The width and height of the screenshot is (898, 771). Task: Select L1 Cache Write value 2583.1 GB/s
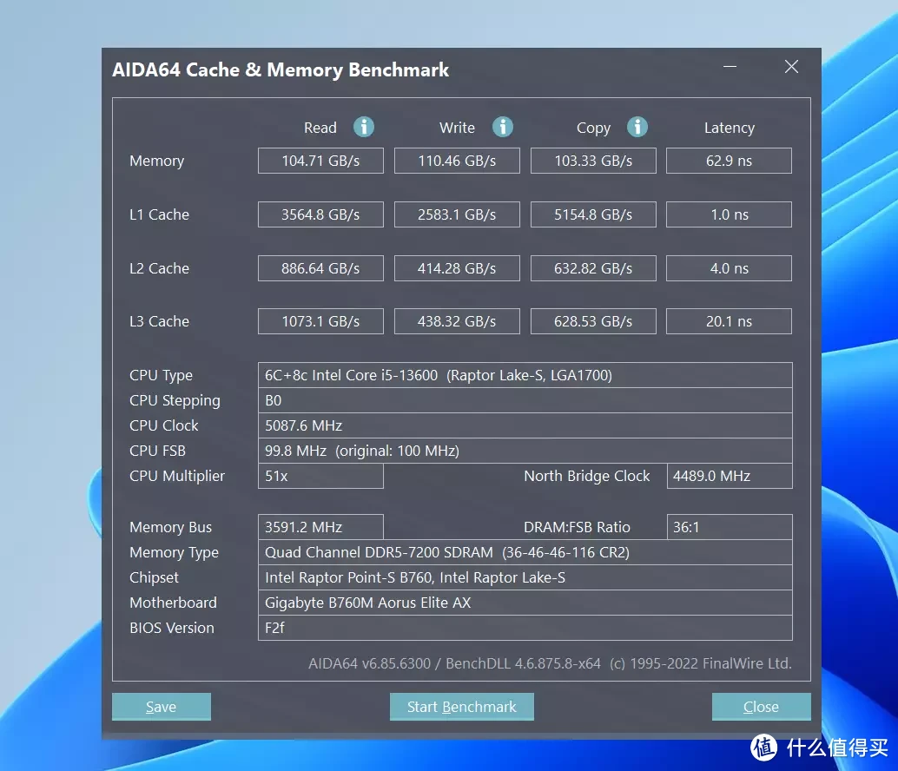point(457,214)
